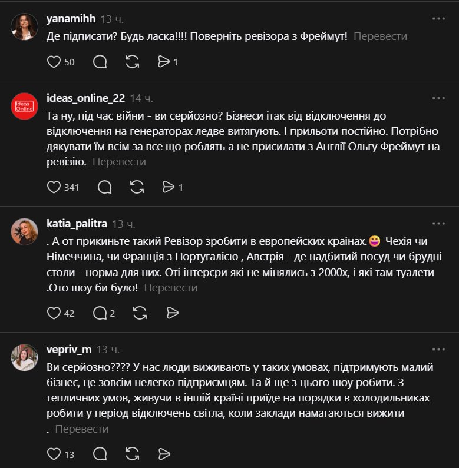This screenshot has height=468, width=459.
Task: Open yanamihh profile via username
Action: [70, 19]
